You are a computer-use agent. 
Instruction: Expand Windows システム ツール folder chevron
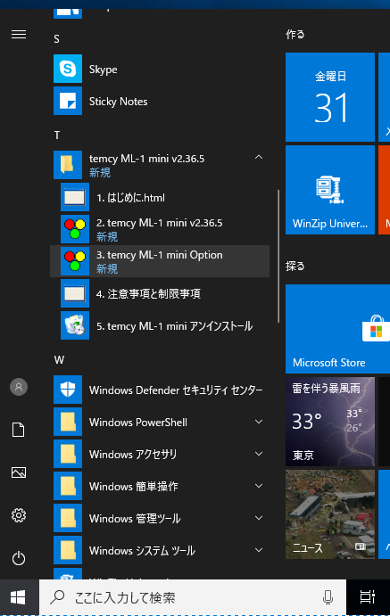259,550
